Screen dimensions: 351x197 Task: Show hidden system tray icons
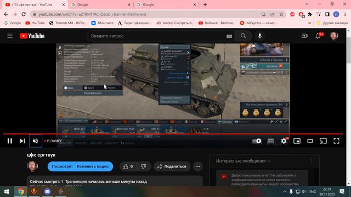[285, 192]
